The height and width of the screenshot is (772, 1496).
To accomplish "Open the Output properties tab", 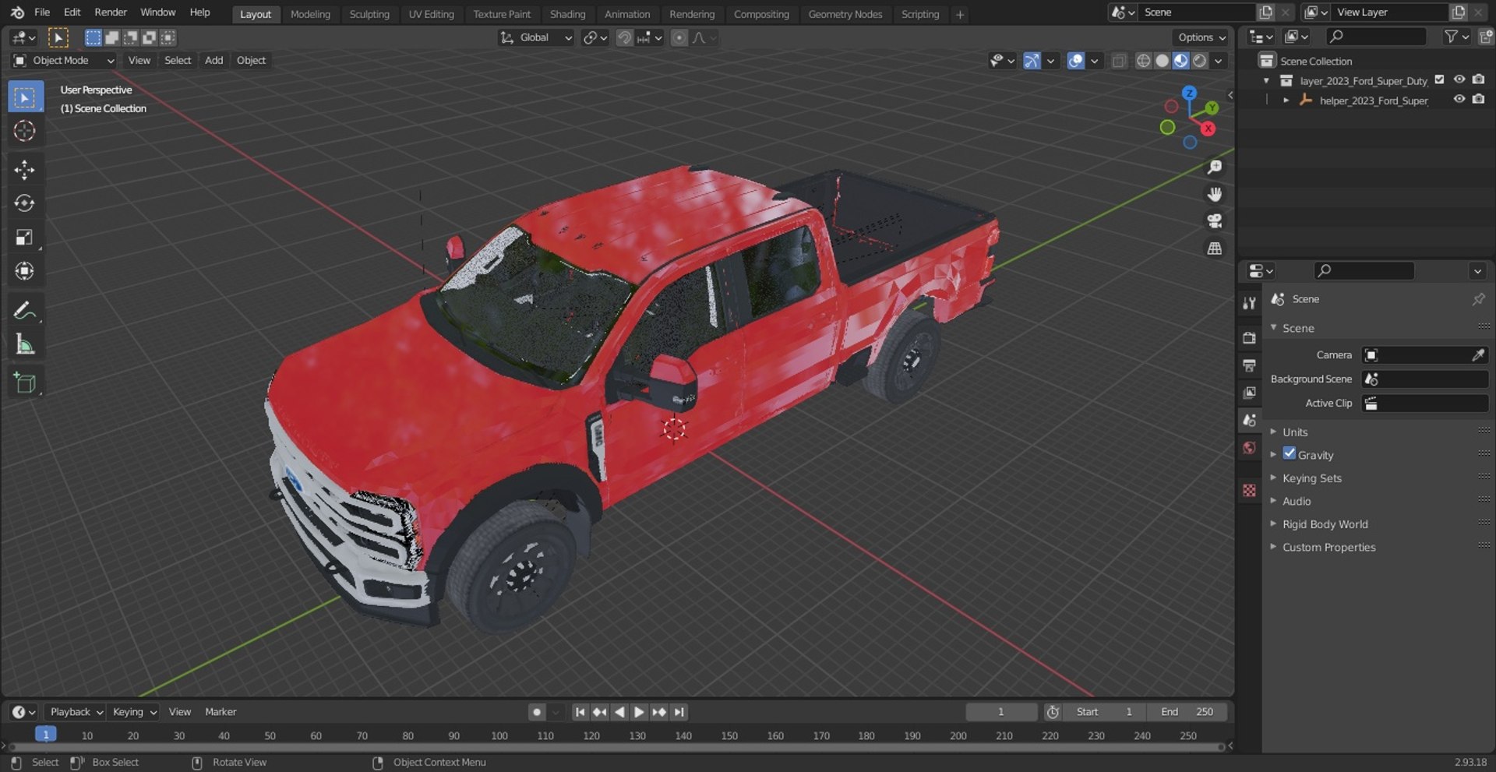I will tap(1250, 365).
